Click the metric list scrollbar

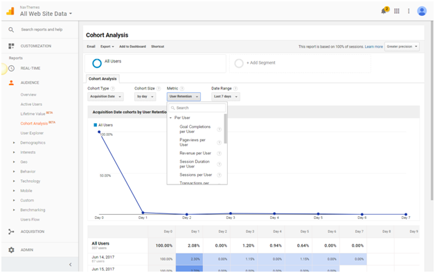tap(225, 129)
